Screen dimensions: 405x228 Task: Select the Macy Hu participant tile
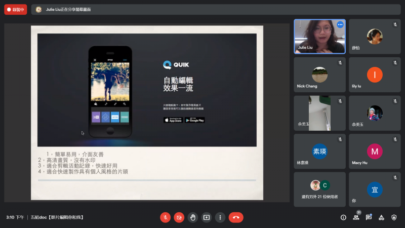[375, 151]
